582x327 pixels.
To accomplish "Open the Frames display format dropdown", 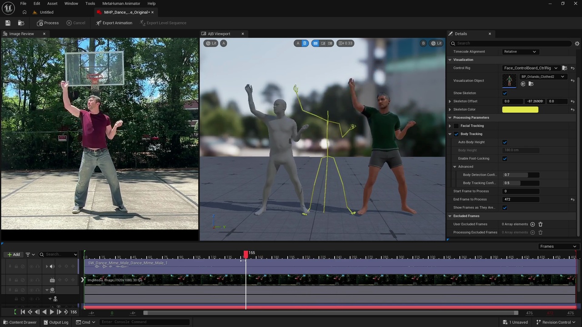I will coord(557,246).
